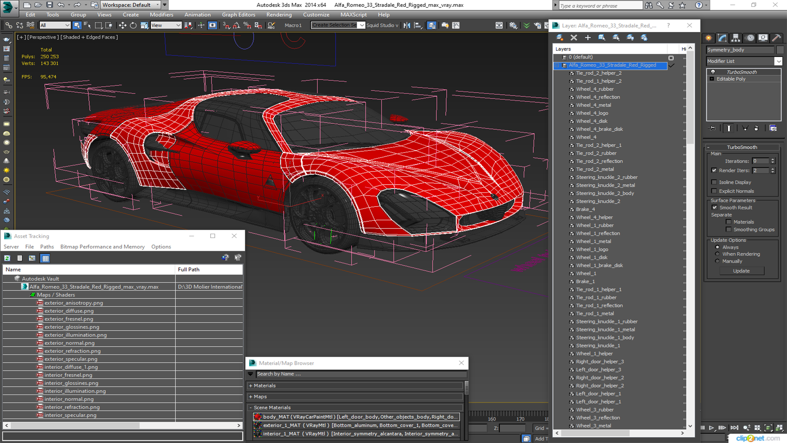Increase Iterations spinner up arrow
This screenshot has width=787, height=443.
[773, 160]
